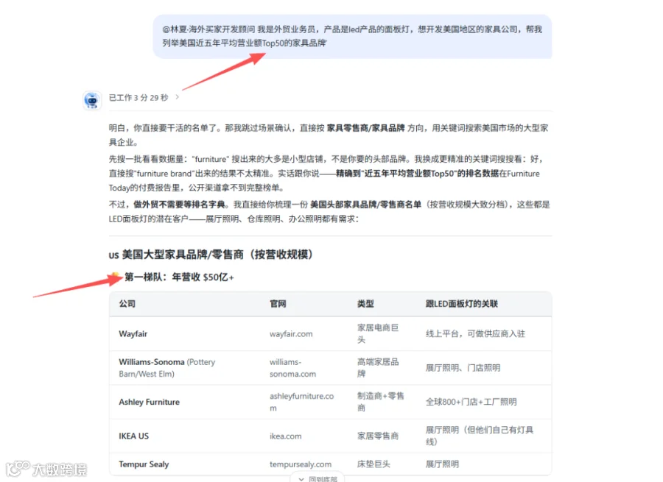The image size is (663, 482).
Task: Click the '第一梯队：年营收 $50亿+' subheading
Action: click(179, 277)
